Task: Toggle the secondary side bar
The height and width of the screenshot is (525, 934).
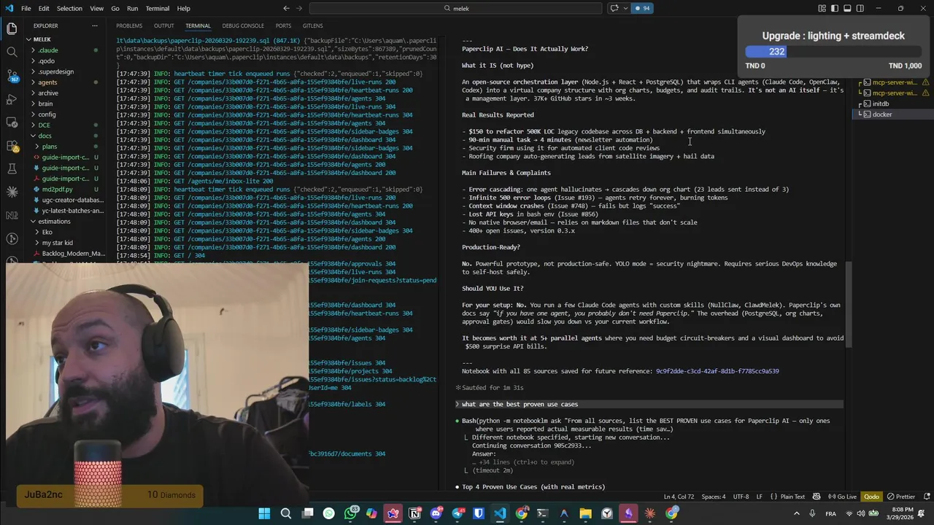Action: 860,8
